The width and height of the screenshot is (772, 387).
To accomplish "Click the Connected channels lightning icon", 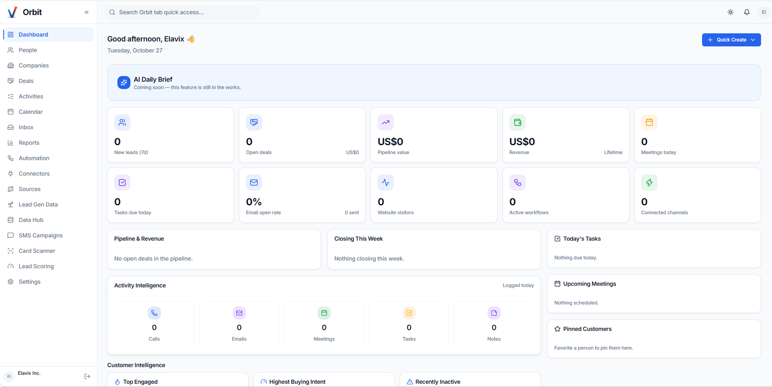I will coord(649,183).
